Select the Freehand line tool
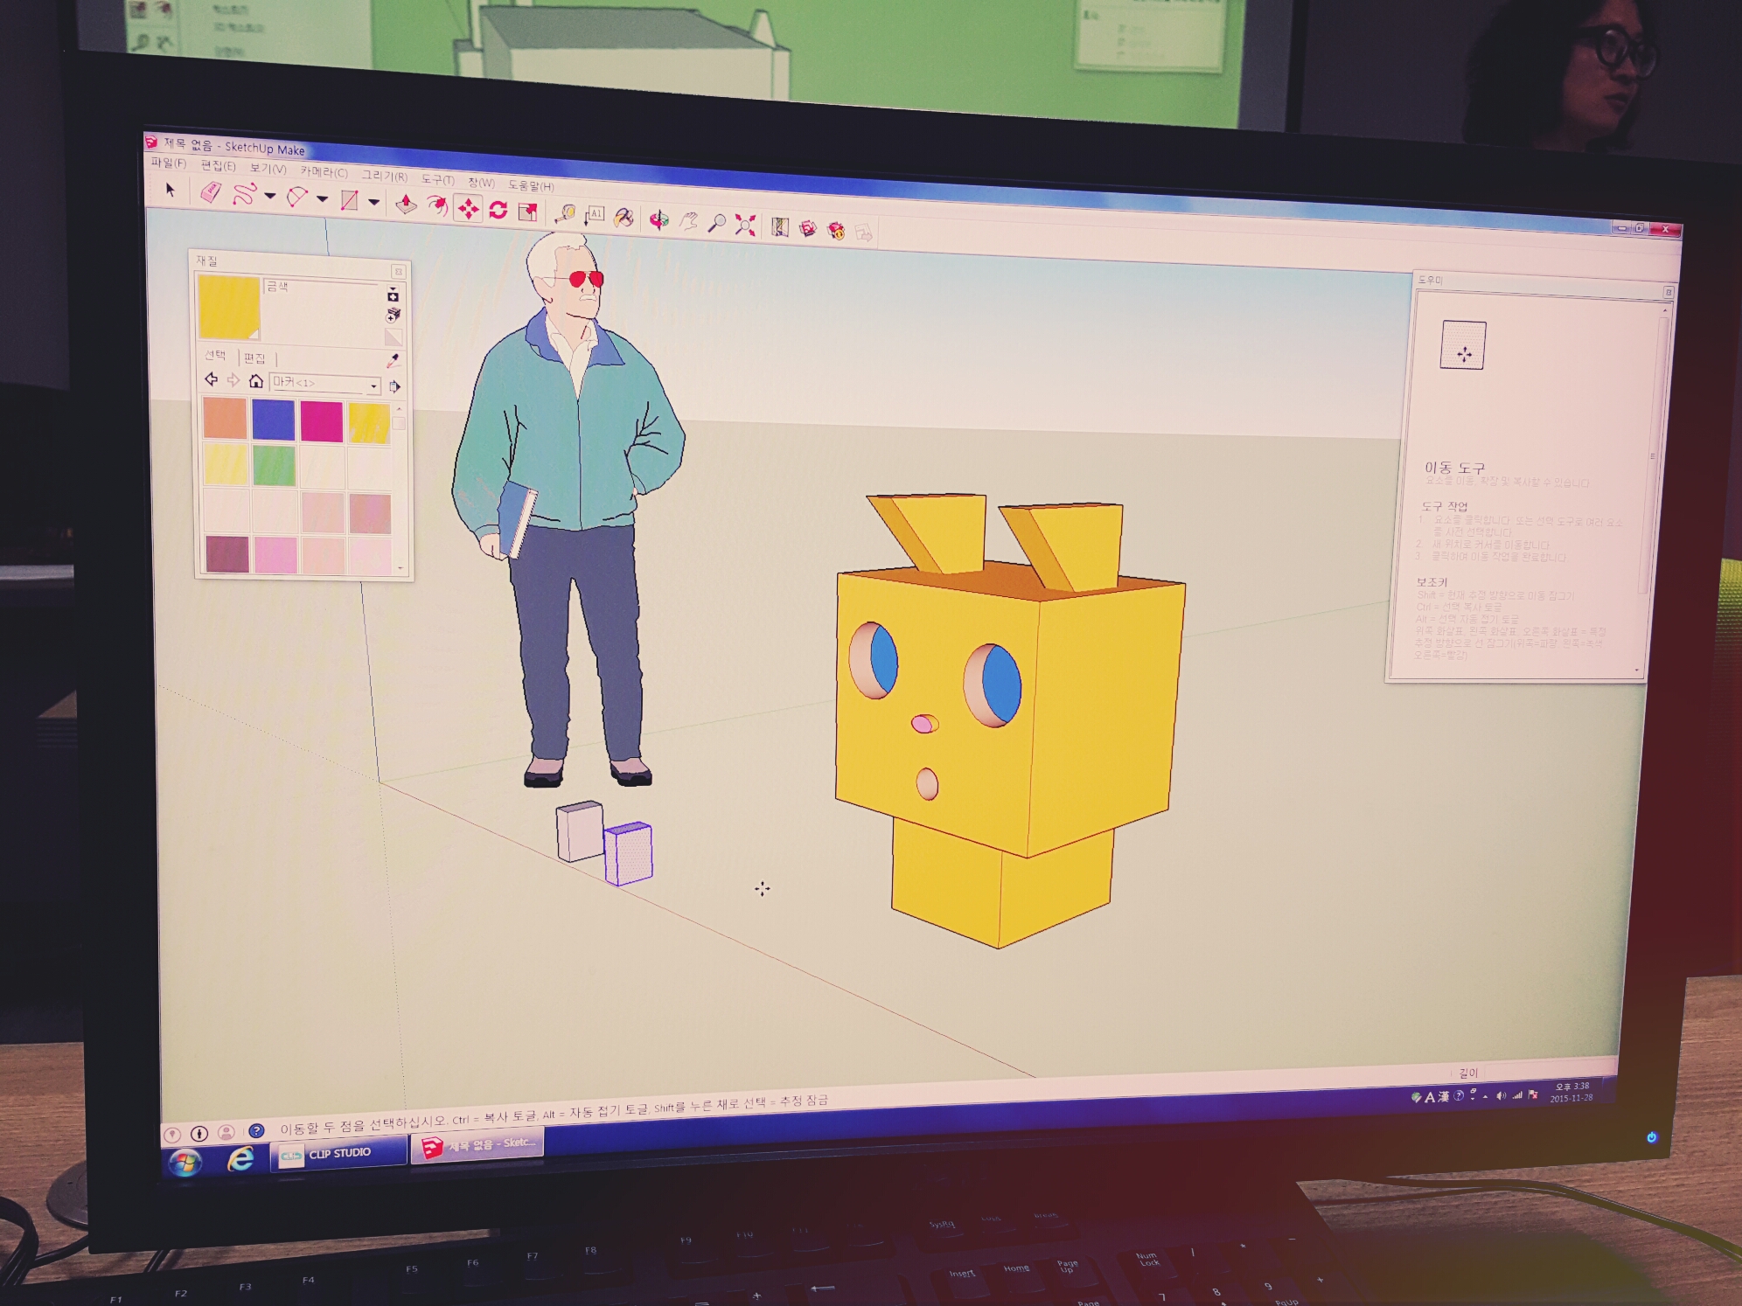 (244, 194)
